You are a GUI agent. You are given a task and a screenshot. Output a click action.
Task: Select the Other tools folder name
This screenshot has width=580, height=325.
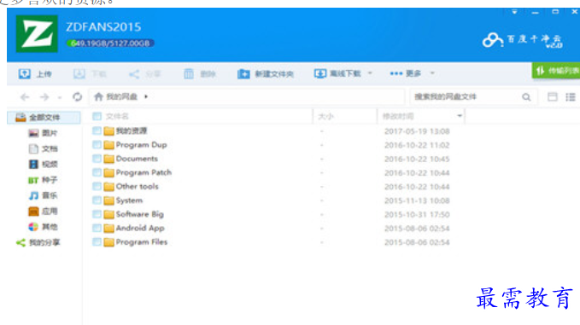[138, 187]
